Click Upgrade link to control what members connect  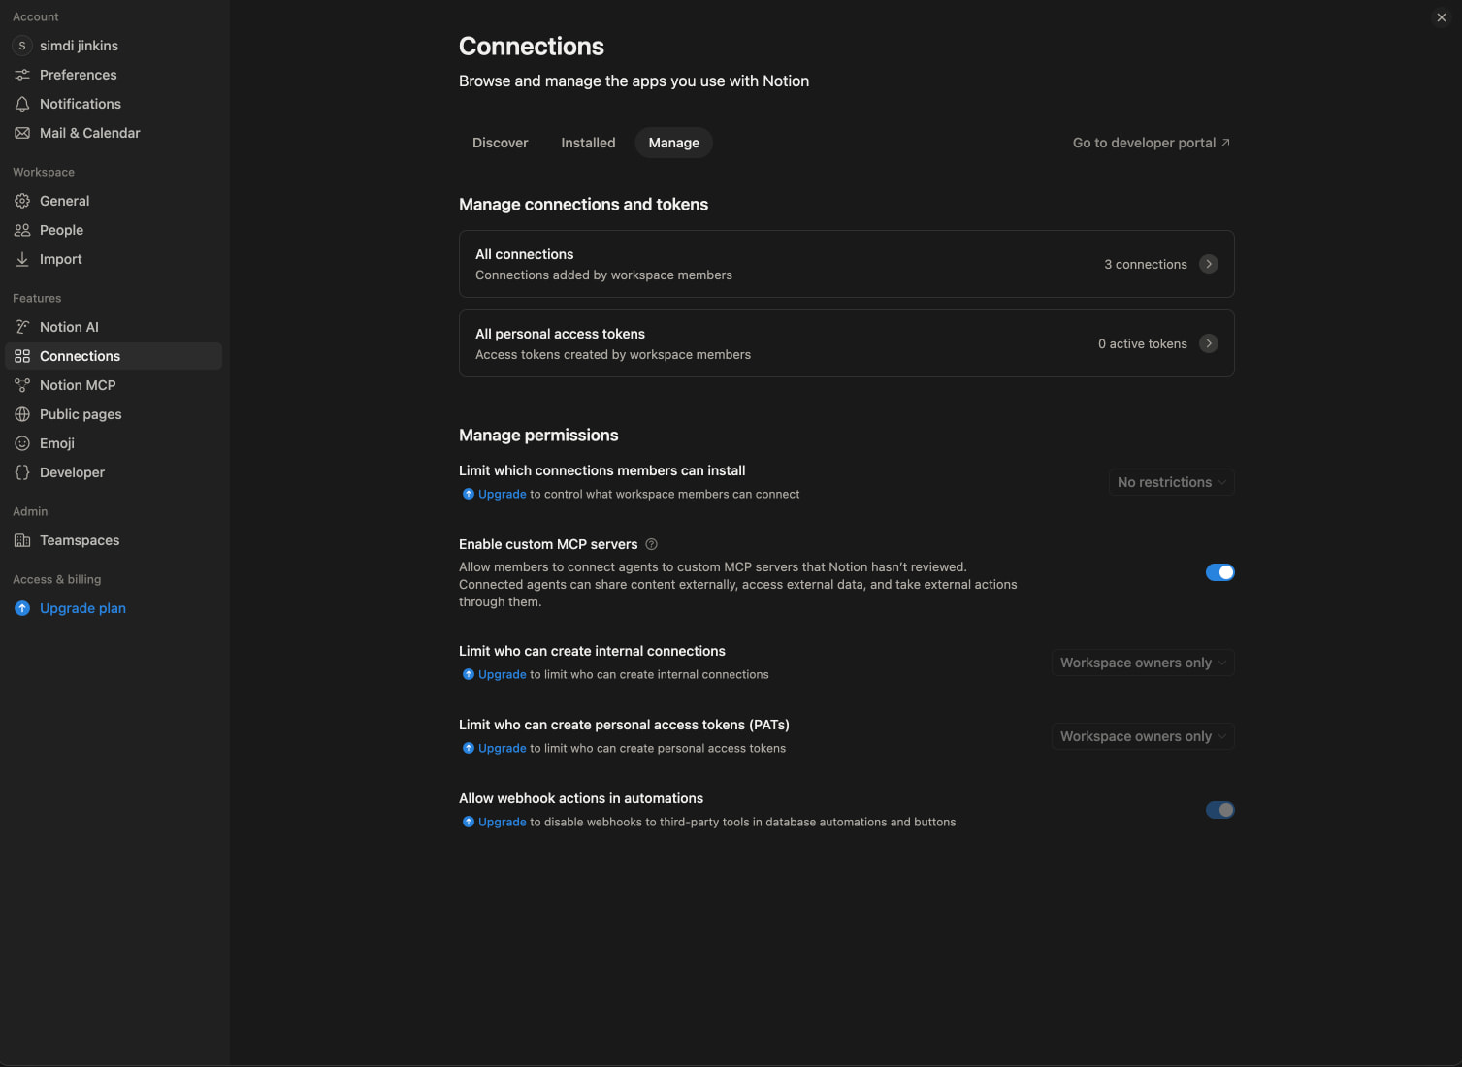pos(503,494)
